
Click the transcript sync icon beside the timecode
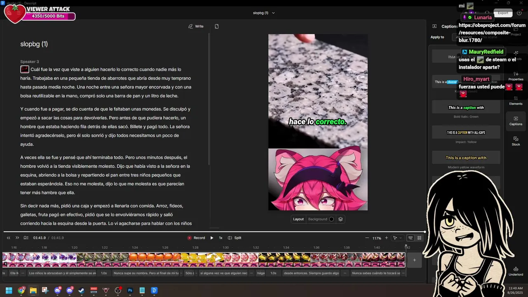click(26, 238)
